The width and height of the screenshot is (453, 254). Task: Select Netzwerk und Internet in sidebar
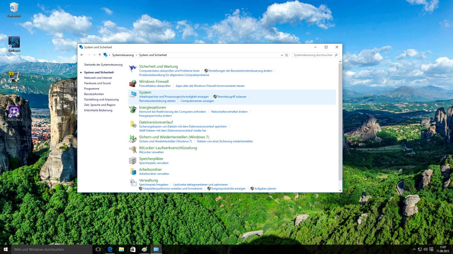click(98, 78)
